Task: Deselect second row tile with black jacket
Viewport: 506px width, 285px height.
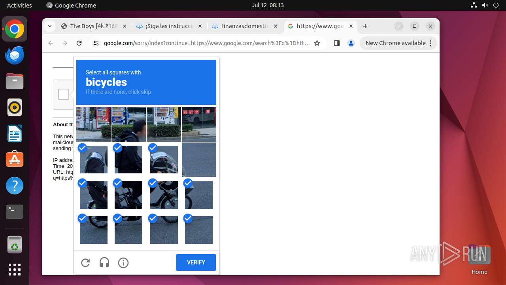Action: [x=128, y=160]
